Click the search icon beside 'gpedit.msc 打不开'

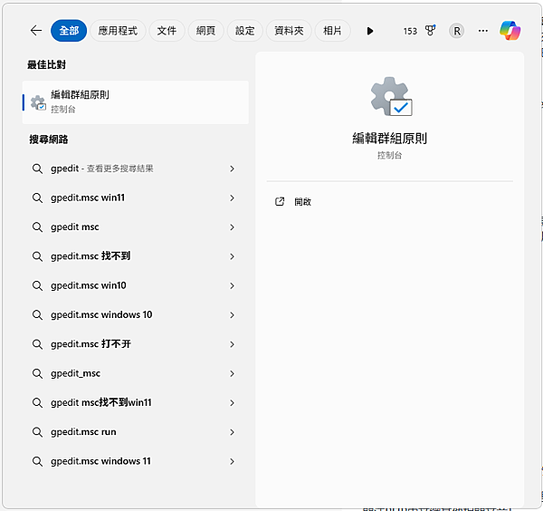[x=37, y=344]
